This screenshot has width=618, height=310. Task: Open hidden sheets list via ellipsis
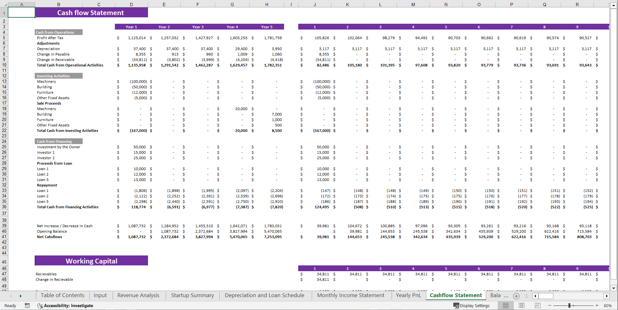tap(526, 296)
